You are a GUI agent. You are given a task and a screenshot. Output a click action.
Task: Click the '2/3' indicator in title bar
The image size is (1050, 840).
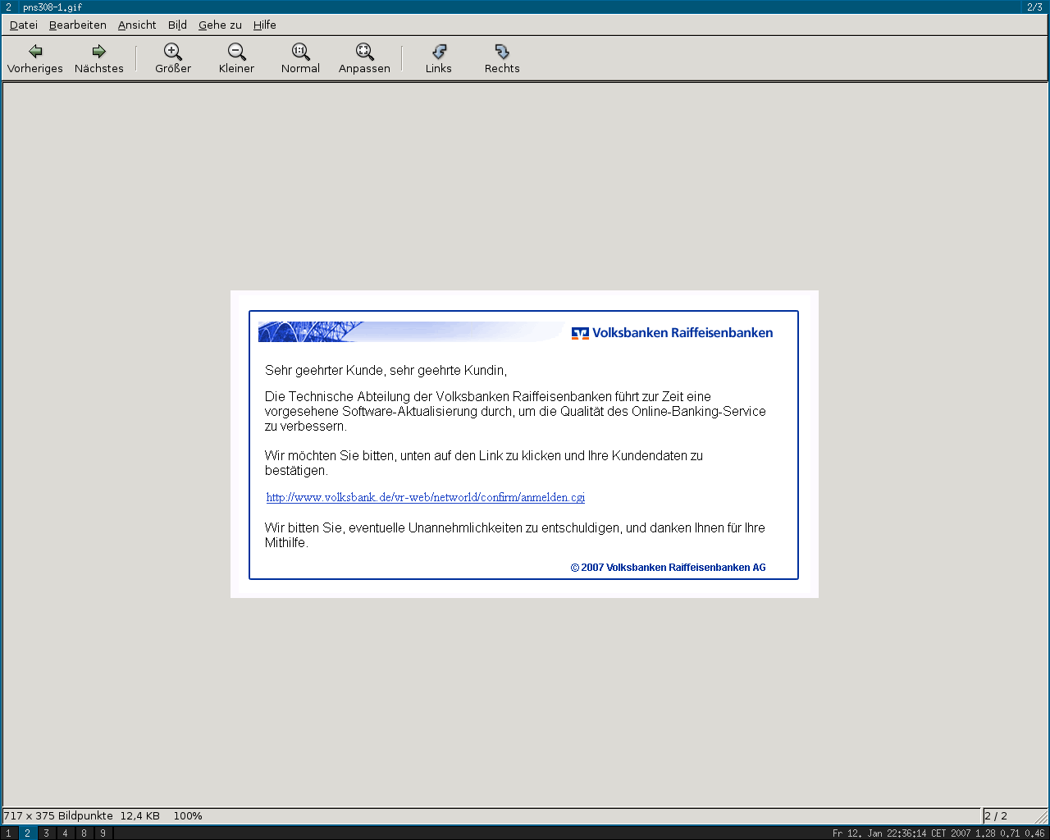(x=1034, y=7)
